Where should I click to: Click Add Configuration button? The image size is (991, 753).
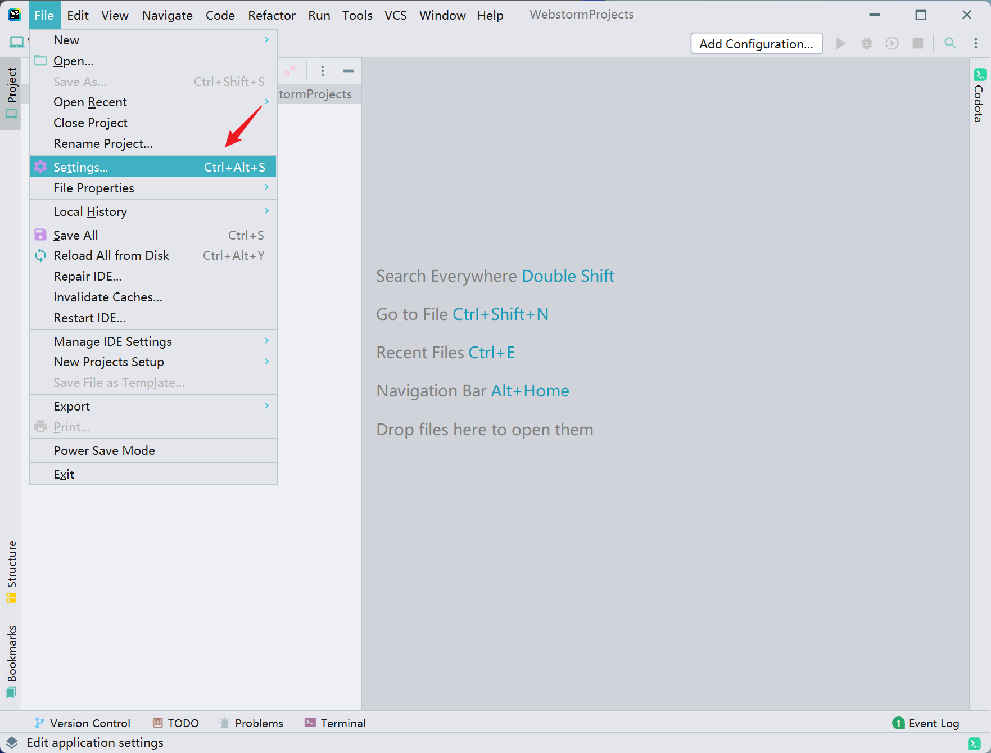tap(757, 44)
